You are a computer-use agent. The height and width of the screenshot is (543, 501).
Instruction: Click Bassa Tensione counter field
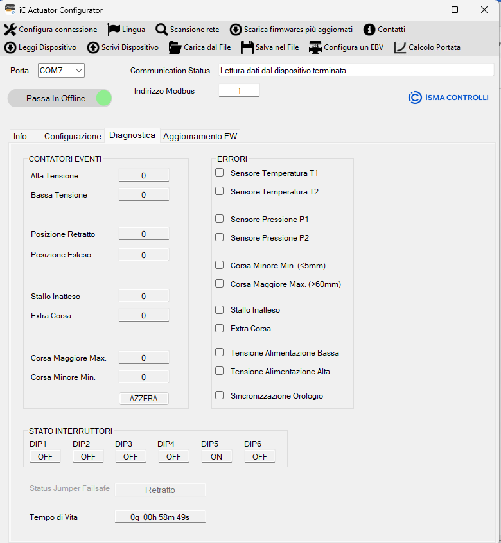coord(144,194)
